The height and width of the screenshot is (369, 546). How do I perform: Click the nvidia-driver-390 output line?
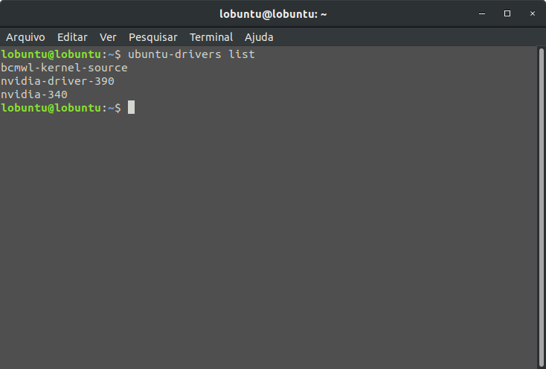[x=57, y=81]
